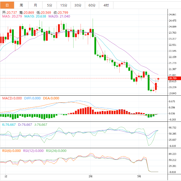Image resolution: width=181 pixels, height=181 pixels.
Task: Click the 24.861 price axis label
Action: 173,15
